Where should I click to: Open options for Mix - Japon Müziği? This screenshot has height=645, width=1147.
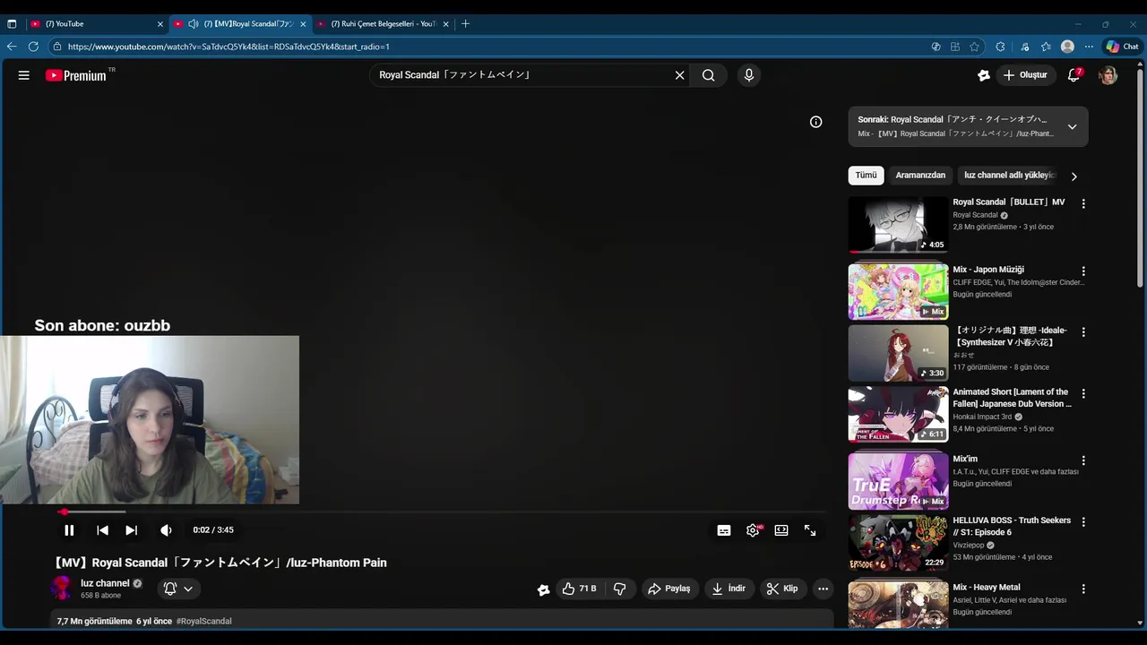(x=1083, y=271)
